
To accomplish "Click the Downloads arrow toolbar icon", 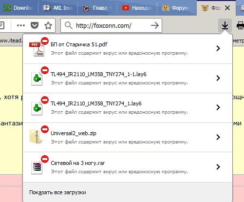I will pos(225,25).
